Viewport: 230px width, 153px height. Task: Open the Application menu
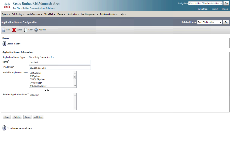tap(73, 14)
